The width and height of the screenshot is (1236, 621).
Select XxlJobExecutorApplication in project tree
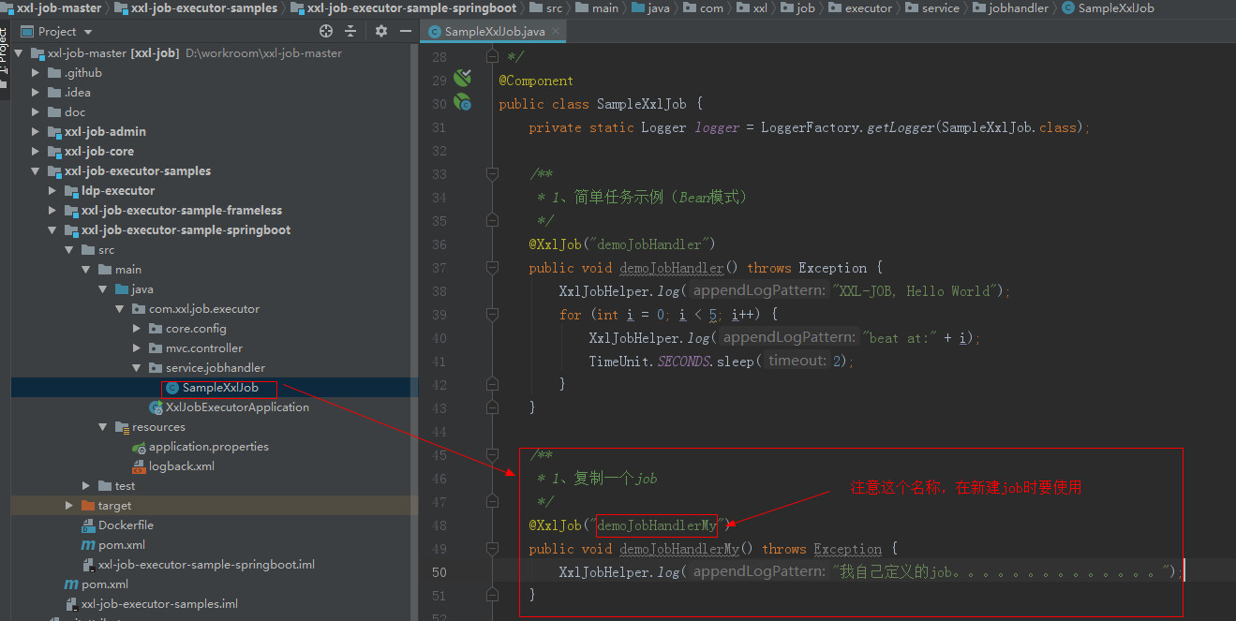(237, 407)
